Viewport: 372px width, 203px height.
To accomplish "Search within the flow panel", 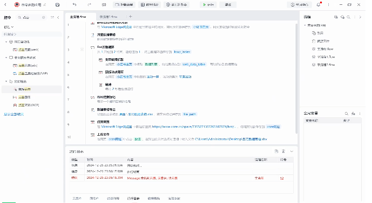I will (x=348, y=17).
